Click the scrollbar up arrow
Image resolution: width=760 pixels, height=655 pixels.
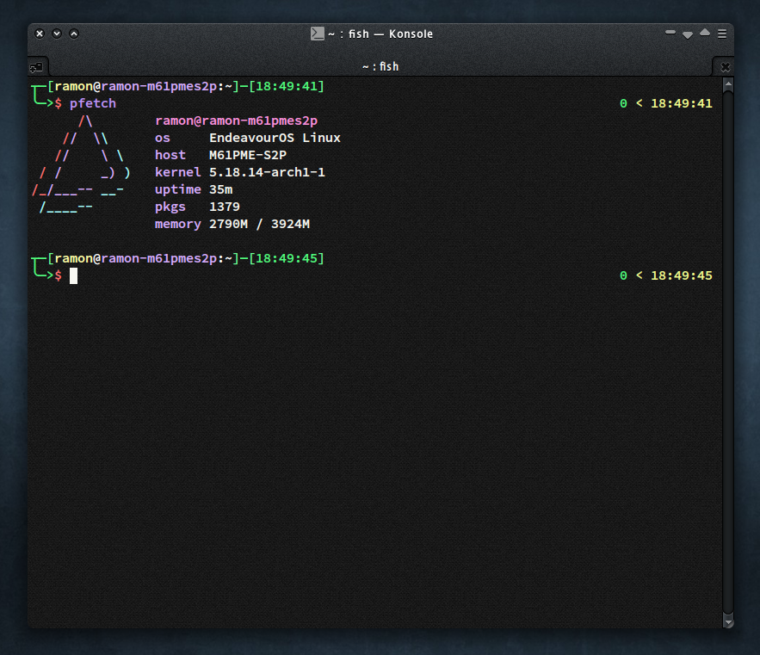[x=727, y=85]
